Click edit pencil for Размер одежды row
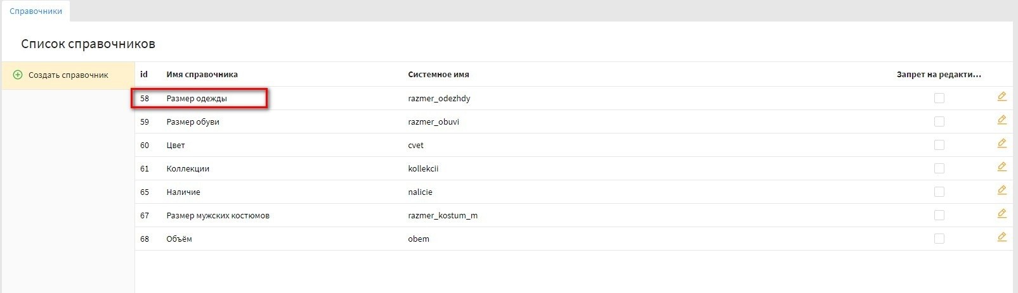Image resolution: width=1018 pixels, height=293 pixels. click(1002, 97)
